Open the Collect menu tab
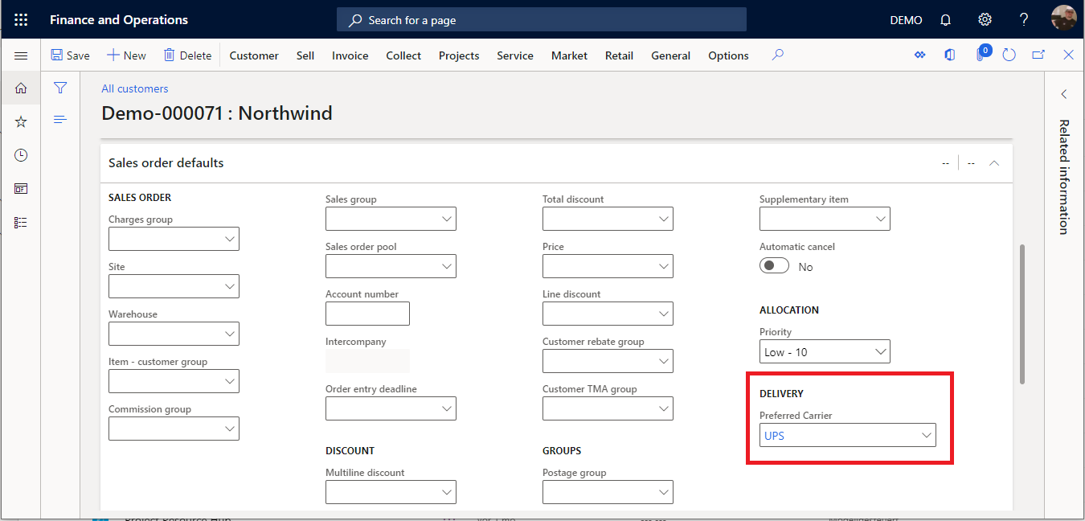 click(403, 55)
